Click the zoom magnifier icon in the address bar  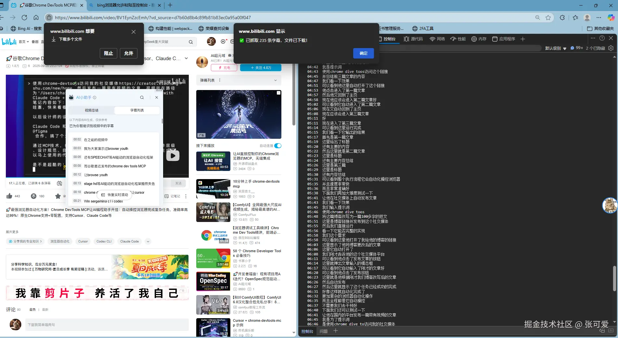pyautogui.click(x=538, y=18)
